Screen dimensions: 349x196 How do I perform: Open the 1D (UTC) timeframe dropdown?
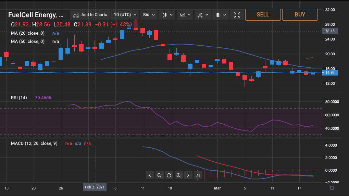[125, 15]
